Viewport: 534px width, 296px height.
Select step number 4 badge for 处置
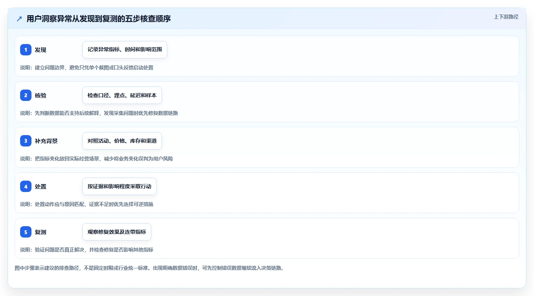tap(26, 186)
